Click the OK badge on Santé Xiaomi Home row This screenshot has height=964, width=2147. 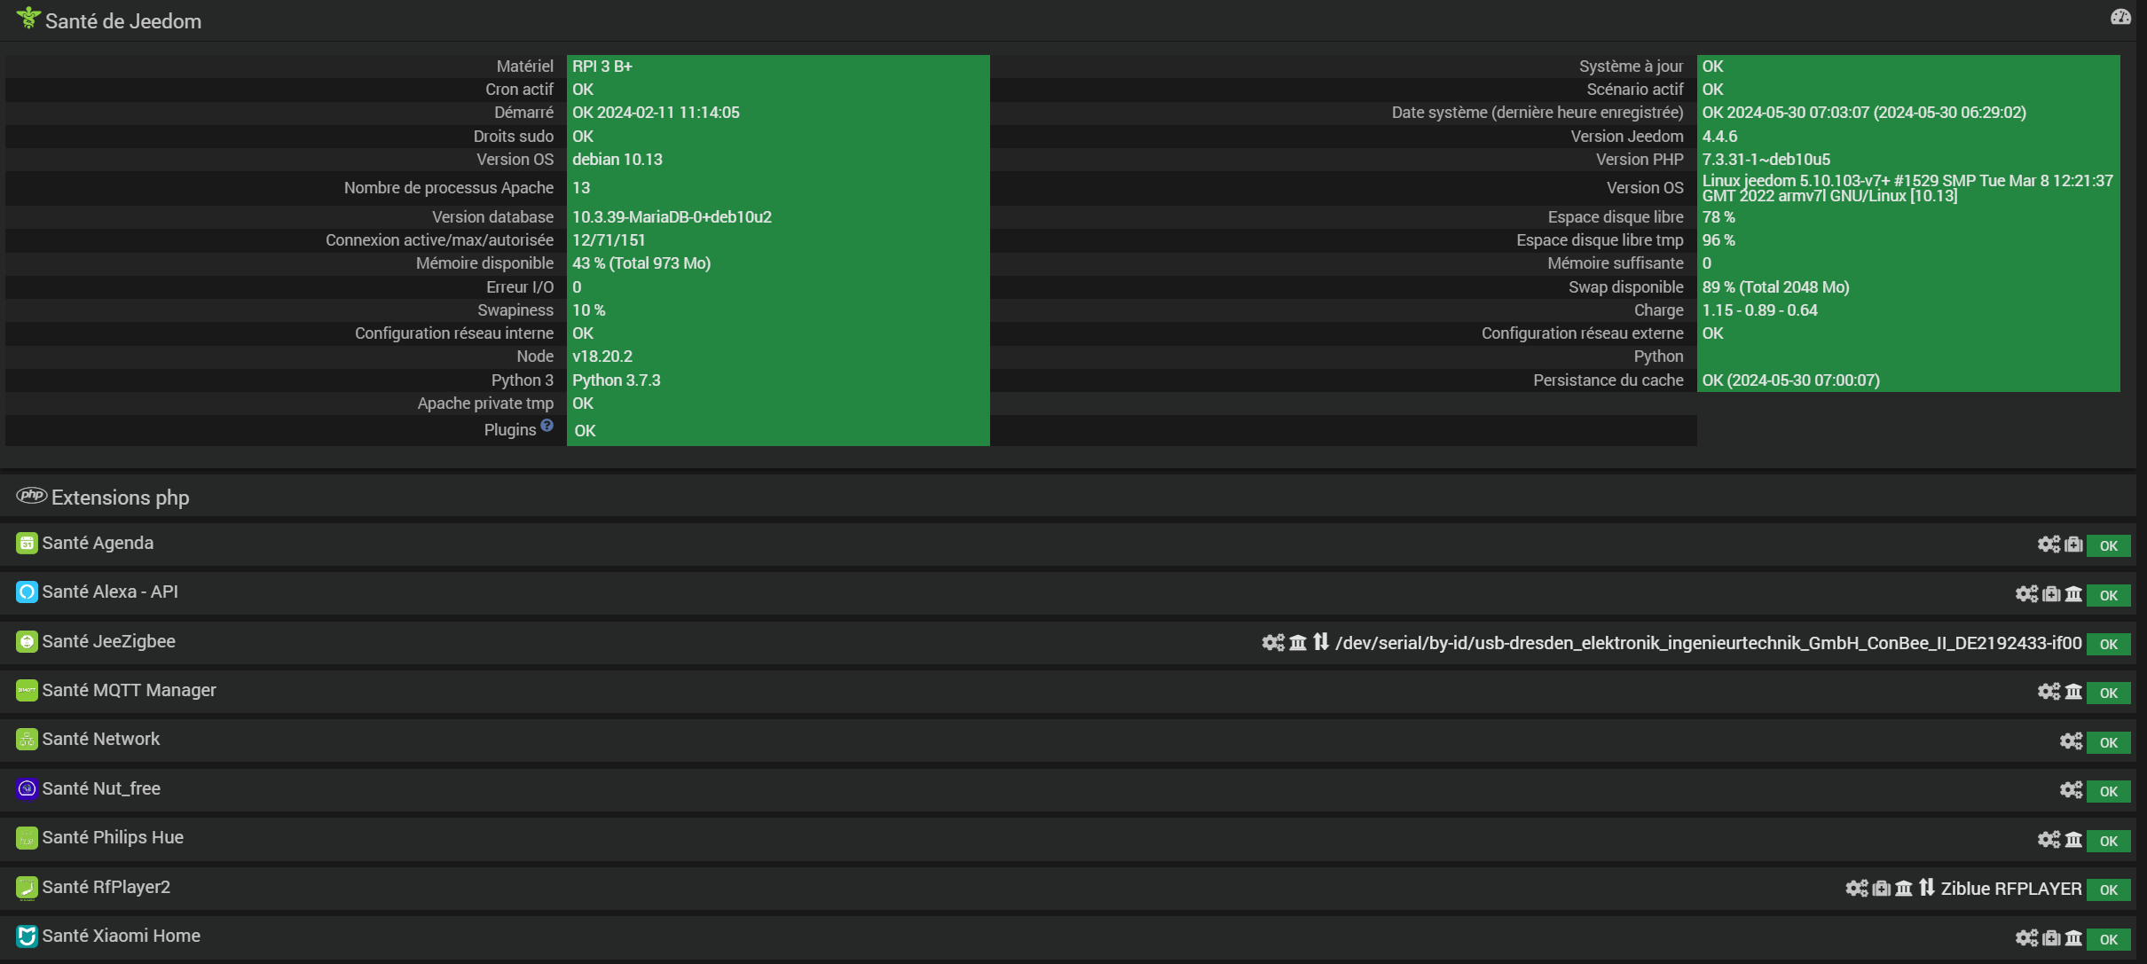(2109, 940)
